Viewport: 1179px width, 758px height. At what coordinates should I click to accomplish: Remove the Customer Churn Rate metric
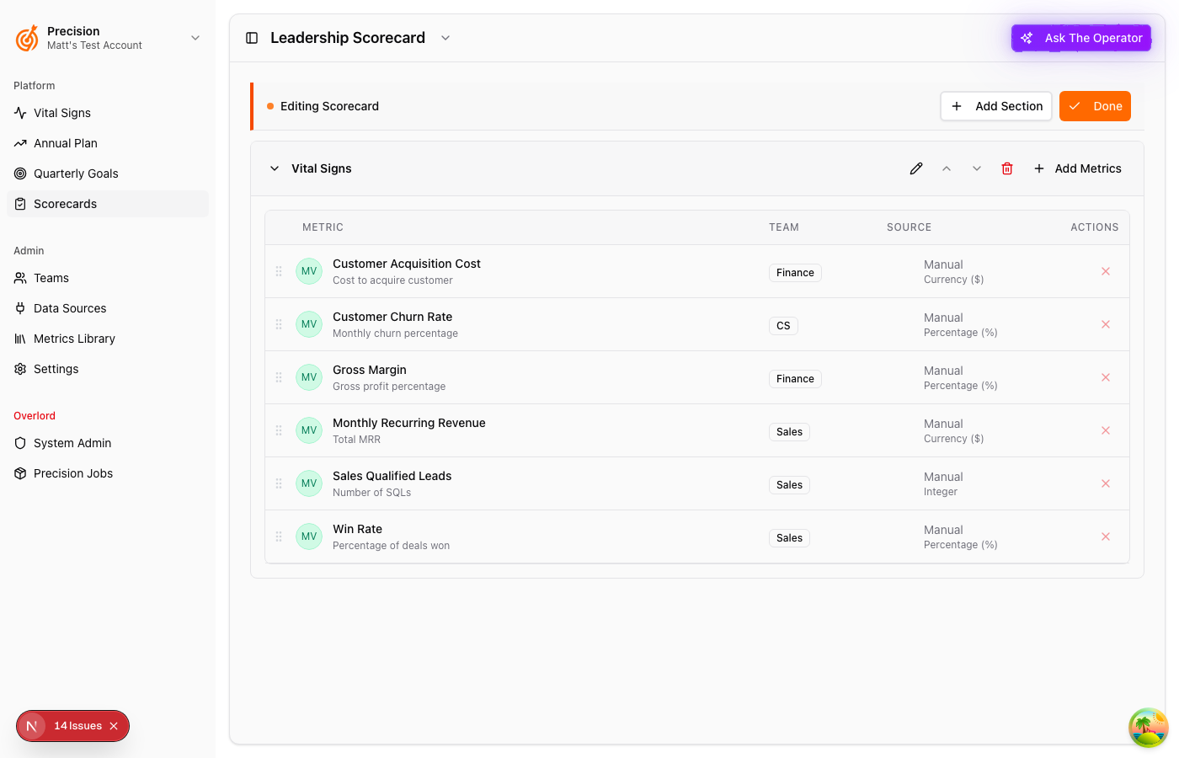click(x=1106, y=324)
